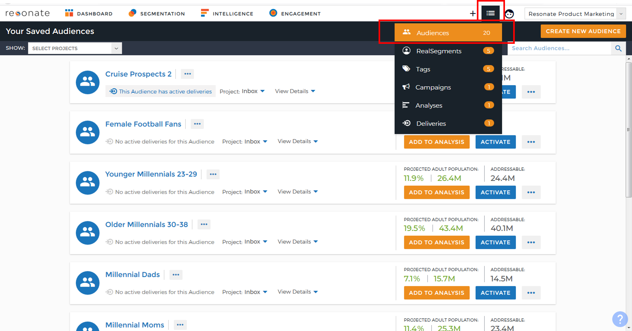Open ellipsis menu beside Female Football Fans title
632x331 pixels.
coord(197,124)
